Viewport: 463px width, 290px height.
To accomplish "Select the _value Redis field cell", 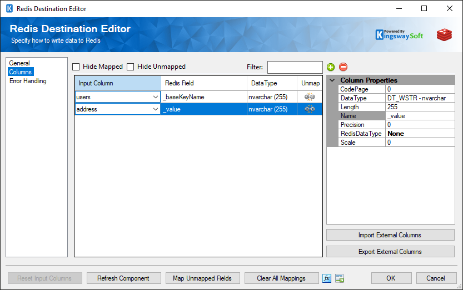I will (x=204, y=109).
